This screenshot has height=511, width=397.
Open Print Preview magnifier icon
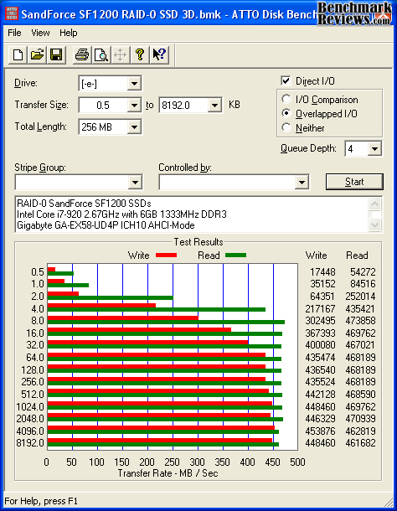[x=101, y=54]
